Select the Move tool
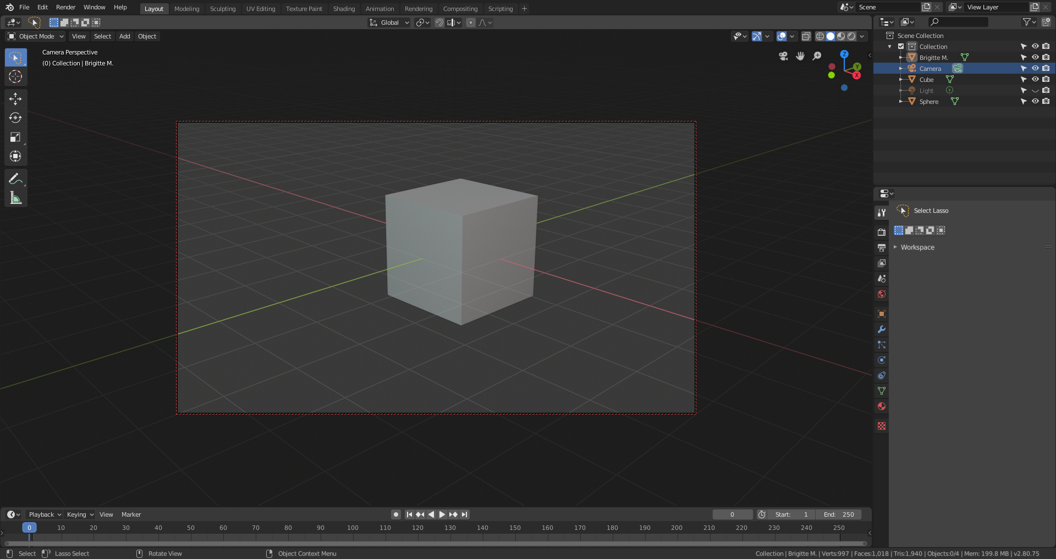 [x=15, y=99]
